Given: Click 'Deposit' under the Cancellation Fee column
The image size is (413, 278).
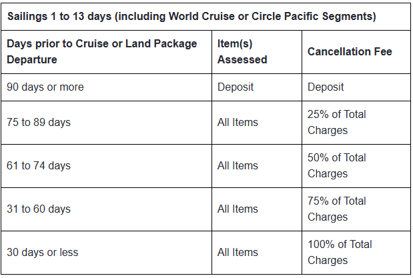Looking at the screenshot, I should [326, 87].
